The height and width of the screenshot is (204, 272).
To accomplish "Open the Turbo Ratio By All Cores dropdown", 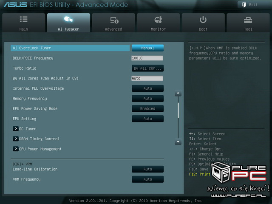I will (147, 68).
